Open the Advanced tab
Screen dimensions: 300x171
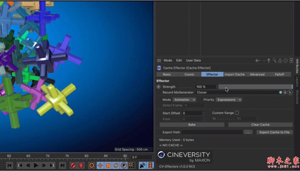point(257,75)
